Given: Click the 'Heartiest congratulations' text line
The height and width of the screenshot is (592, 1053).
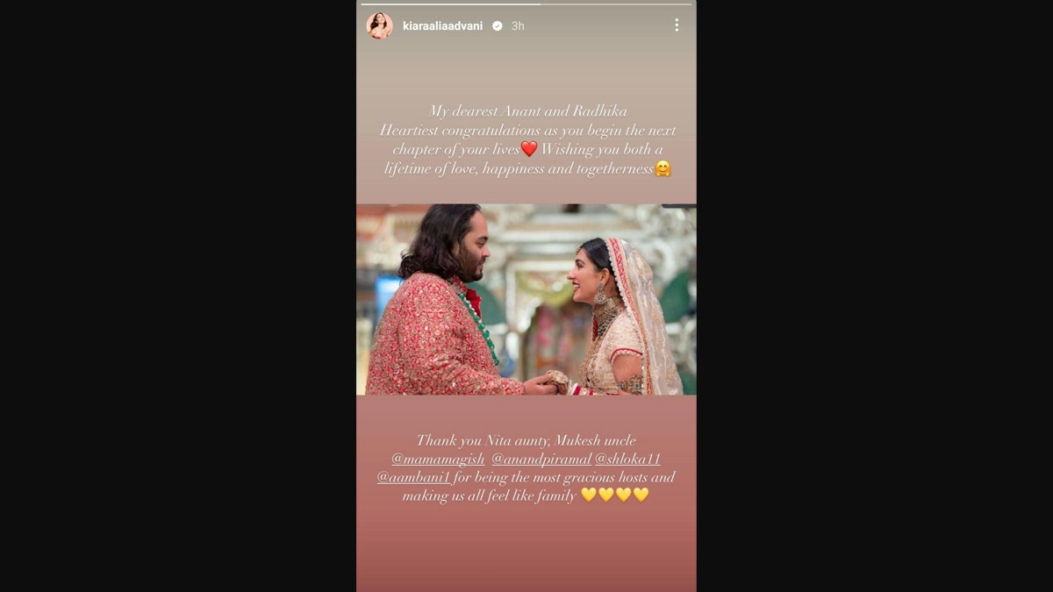Looking at the screenshot, I should (528, 130).
